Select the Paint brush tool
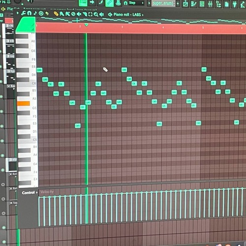 point(62,14)
